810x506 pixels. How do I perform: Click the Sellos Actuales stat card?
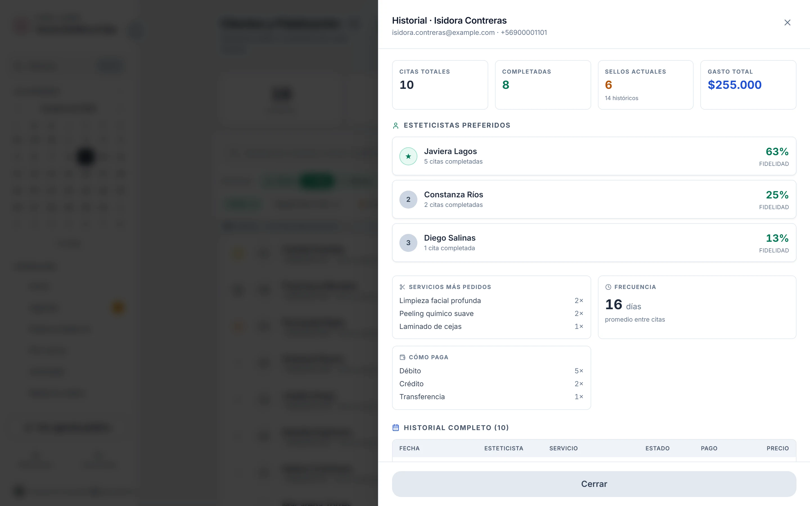click(x=645, y=85)
